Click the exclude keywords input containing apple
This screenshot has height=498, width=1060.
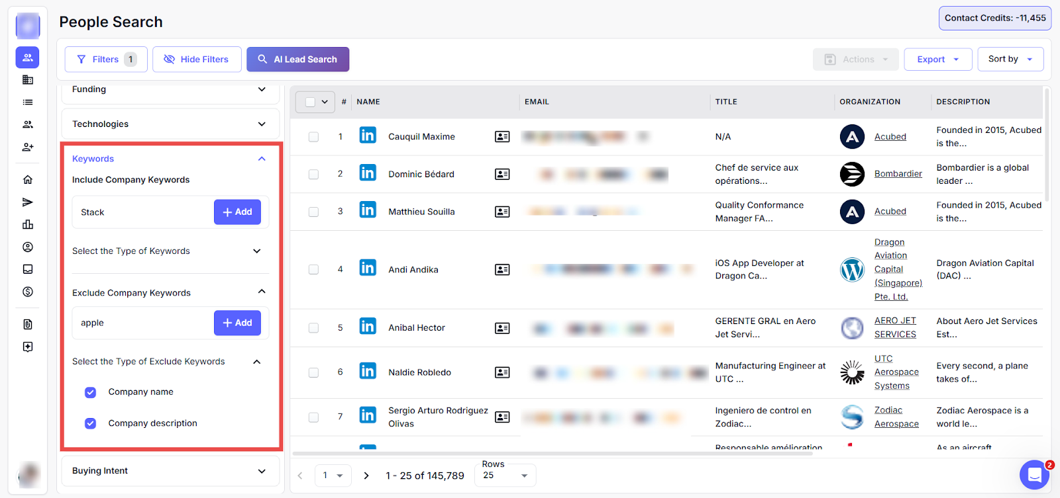pos(142,323)
